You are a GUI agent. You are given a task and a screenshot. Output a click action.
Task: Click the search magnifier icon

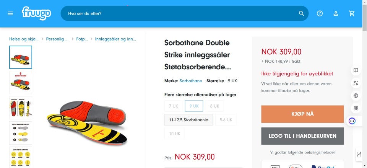(302, 13)
